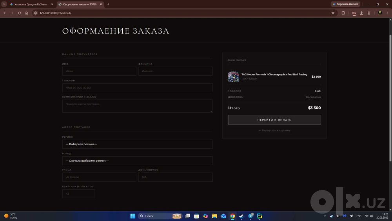392x221 pixels.
Task: Click the address bar URL 127.0.0.1:8000/checkout/
Action: (x=55, y=13)
